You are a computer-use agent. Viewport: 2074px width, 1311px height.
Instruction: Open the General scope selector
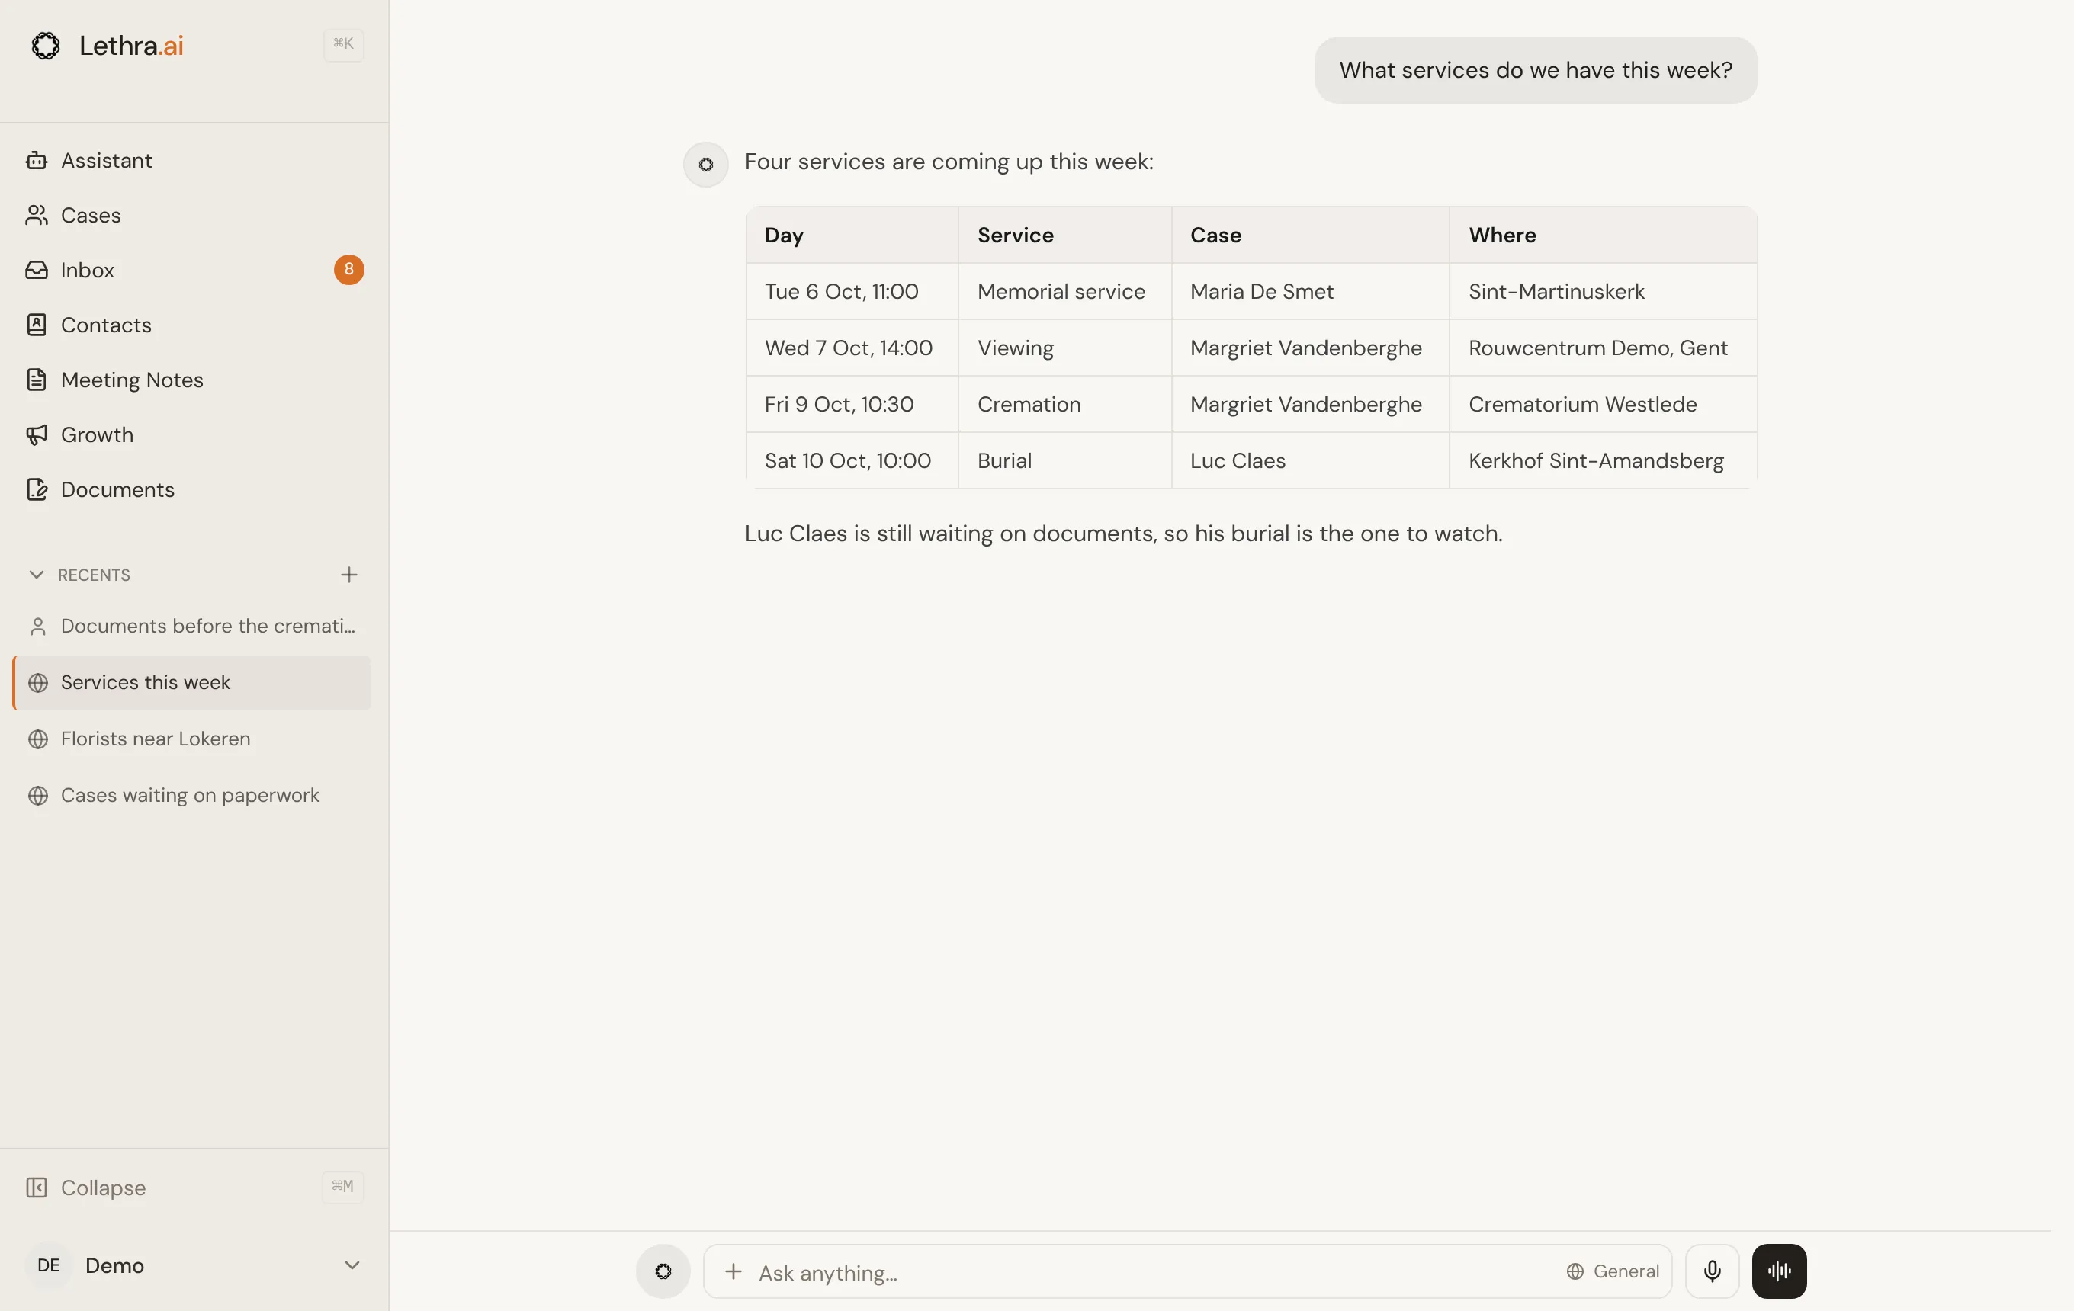coord(1613,1271)
